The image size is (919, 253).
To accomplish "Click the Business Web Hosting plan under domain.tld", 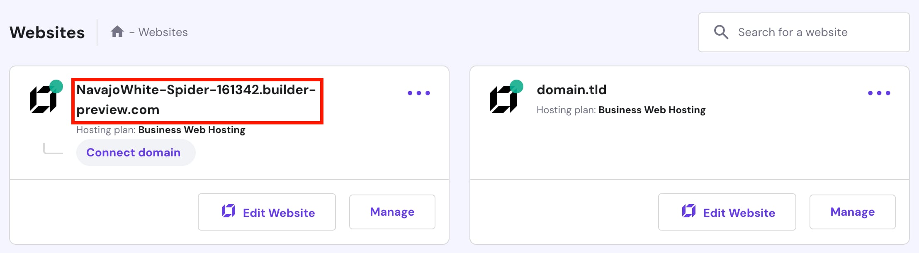I will point(652,110).
